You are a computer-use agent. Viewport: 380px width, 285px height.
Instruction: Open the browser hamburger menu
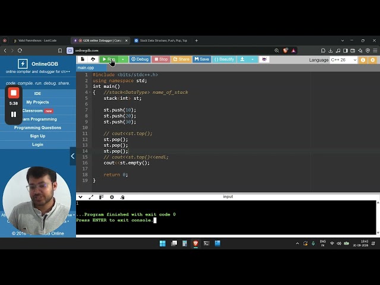tap(375, 50)
